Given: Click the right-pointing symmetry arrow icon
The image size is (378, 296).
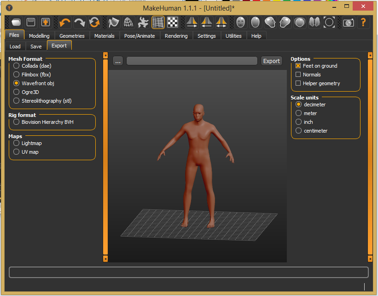Looking at the screenshot, I should [x=192, y=23].
